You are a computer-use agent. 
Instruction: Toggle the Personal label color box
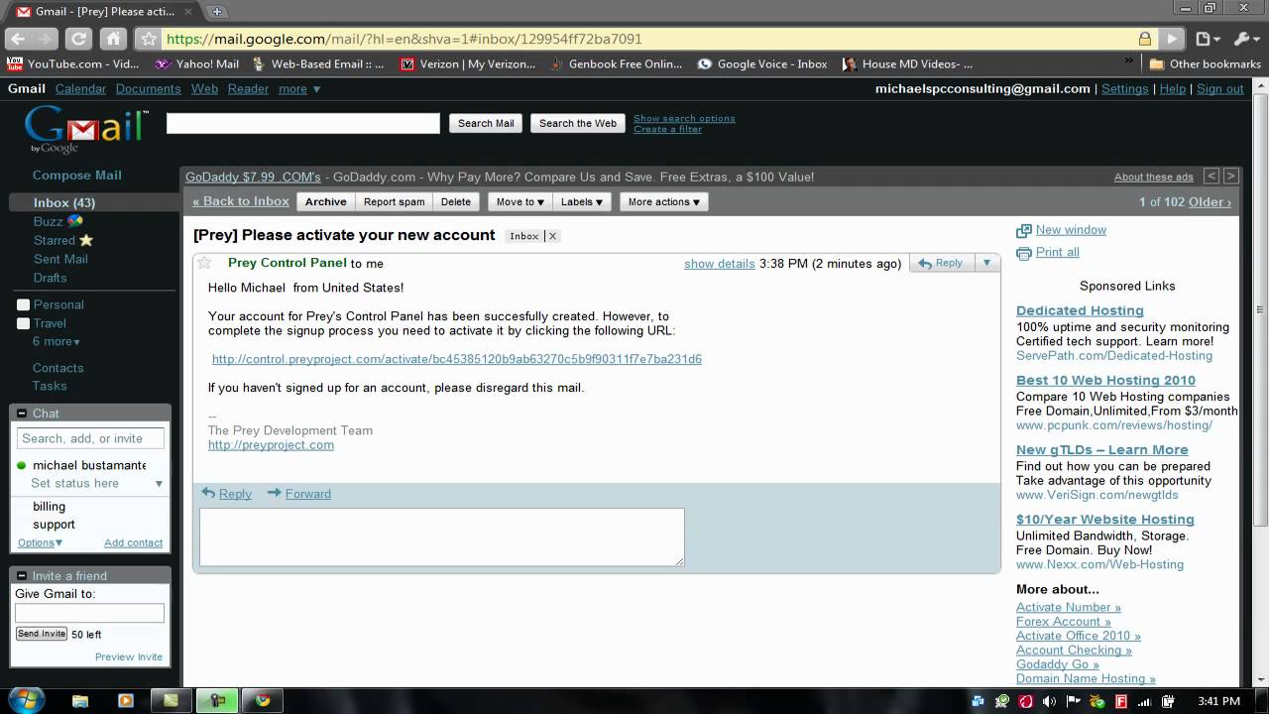(x=23, y=304)
